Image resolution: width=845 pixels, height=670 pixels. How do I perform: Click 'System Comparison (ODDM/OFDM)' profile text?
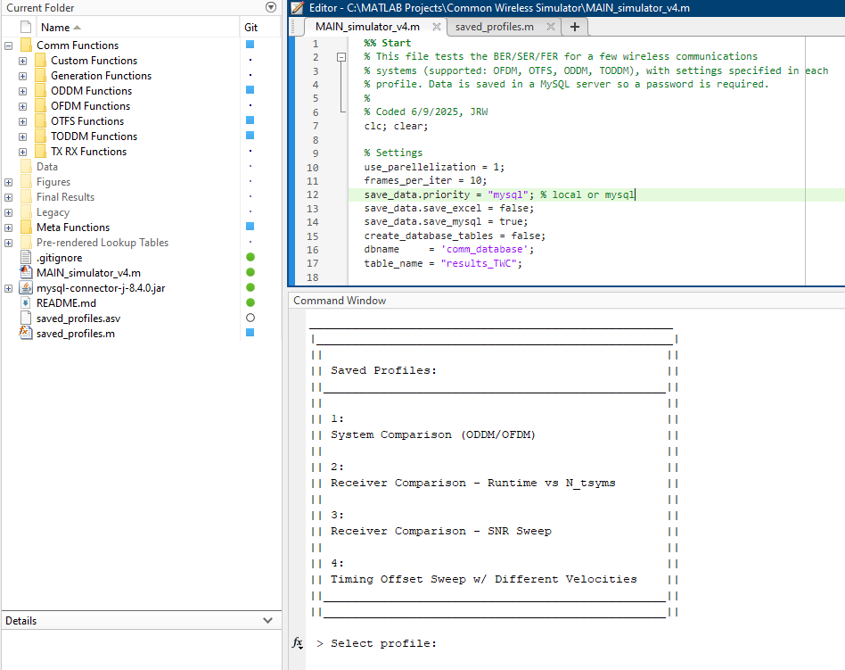[432, 434]
